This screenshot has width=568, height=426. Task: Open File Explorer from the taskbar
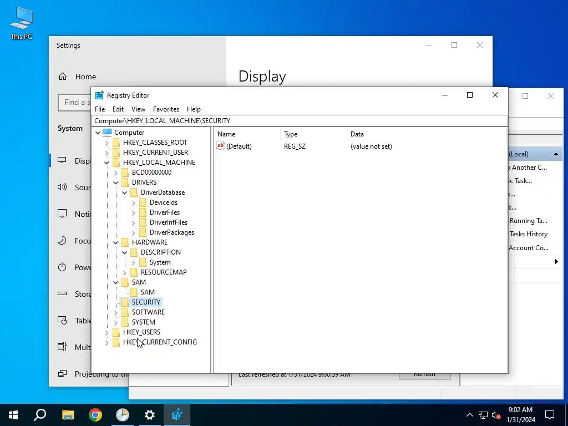[x=68, y=415]
